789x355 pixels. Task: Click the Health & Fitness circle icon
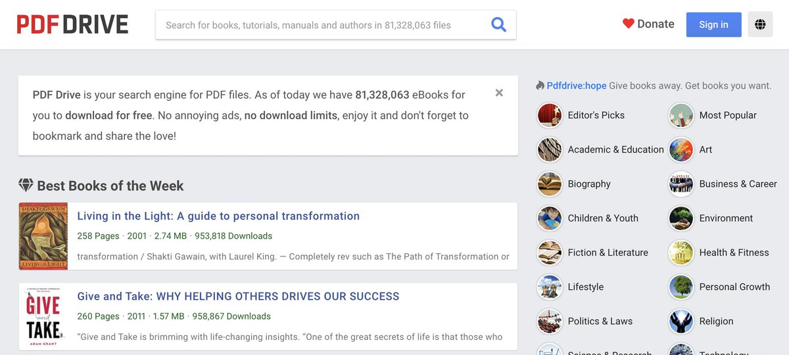(681, 252)
